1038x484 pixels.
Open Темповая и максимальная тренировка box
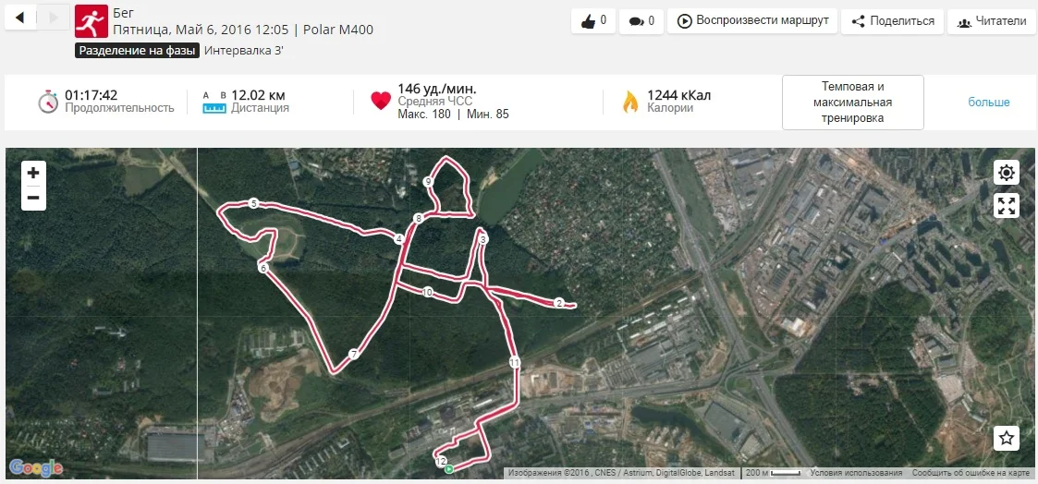point(852,103)
